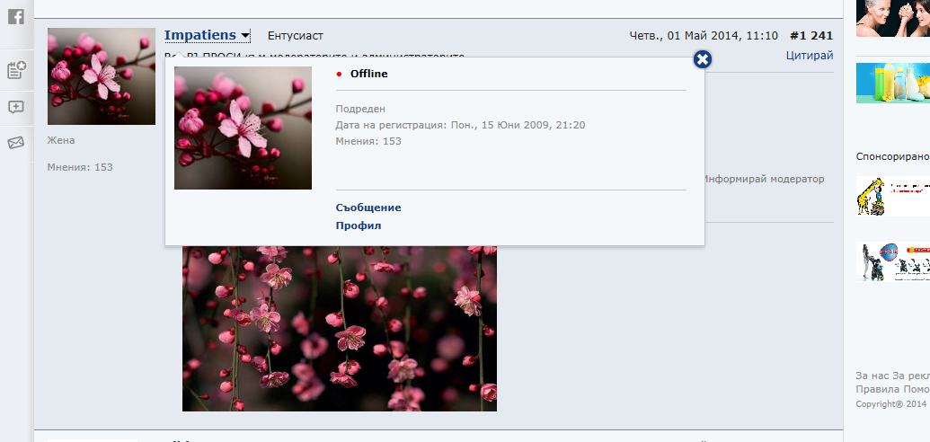
Task: Click the large avatar in profile popup
Action: 243,128
